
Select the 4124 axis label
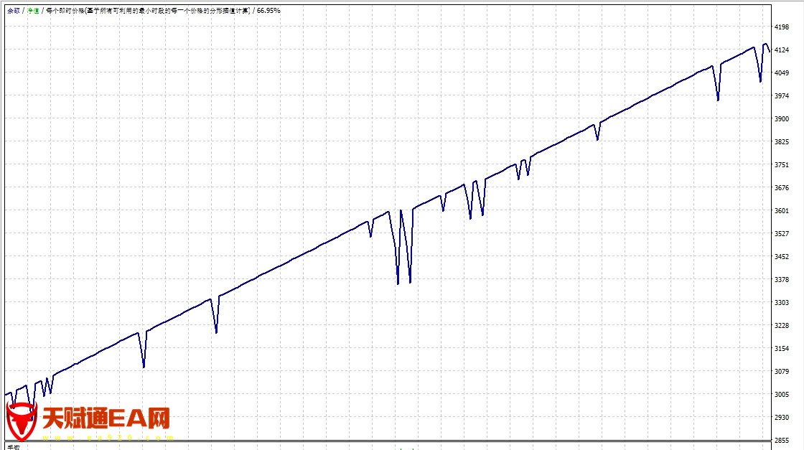coord(782,50)
